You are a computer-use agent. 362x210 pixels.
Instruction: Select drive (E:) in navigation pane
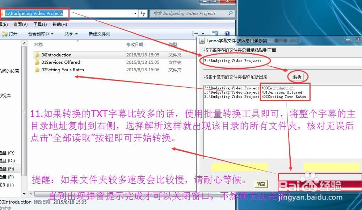coord(7,169)
